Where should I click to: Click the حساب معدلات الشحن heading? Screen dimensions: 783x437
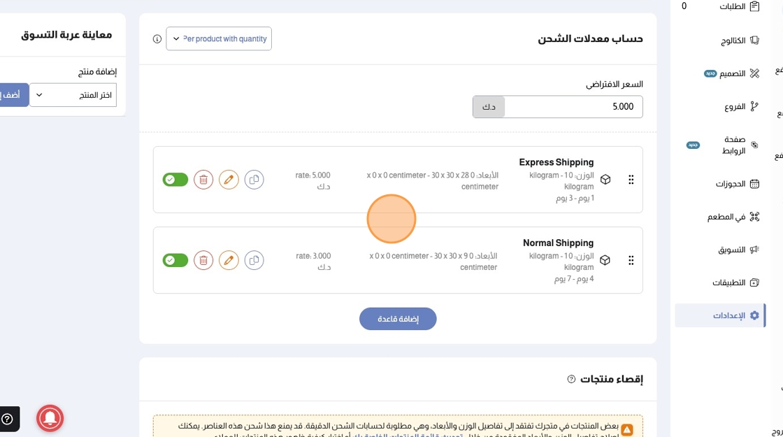(590, 38)
